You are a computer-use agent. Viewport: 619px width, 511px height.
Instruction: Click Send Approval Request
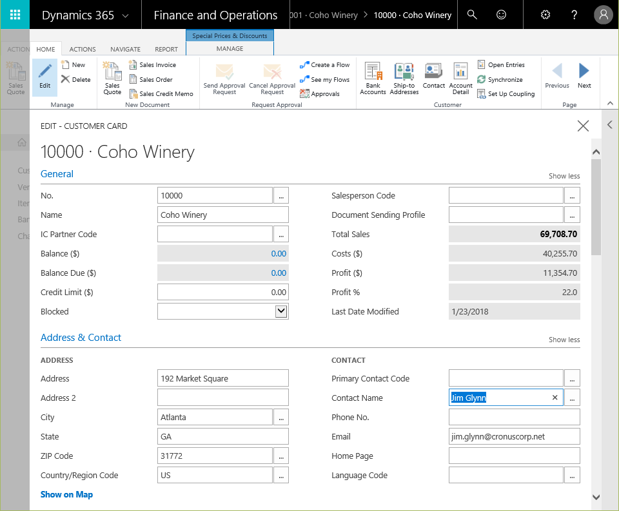coord(224,79)
